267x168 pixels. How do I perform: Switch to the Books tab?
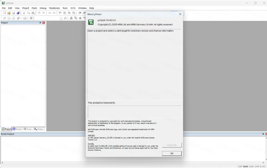[x=17, y=129]
